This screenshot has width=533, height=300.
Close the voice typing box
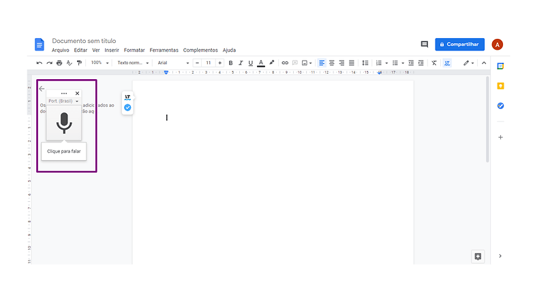point(77,93)
